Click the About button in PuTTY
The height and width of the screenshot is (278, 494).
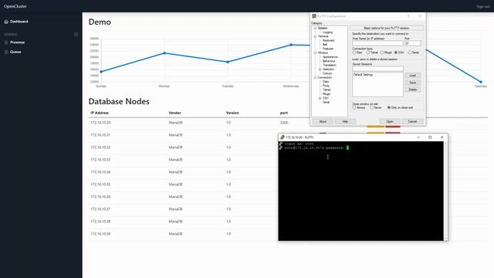323,122
